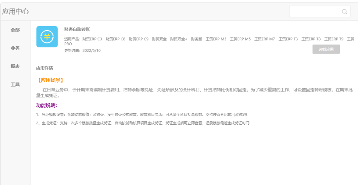
Task: Click the 财务版 product label
Action: pos(196,39)
